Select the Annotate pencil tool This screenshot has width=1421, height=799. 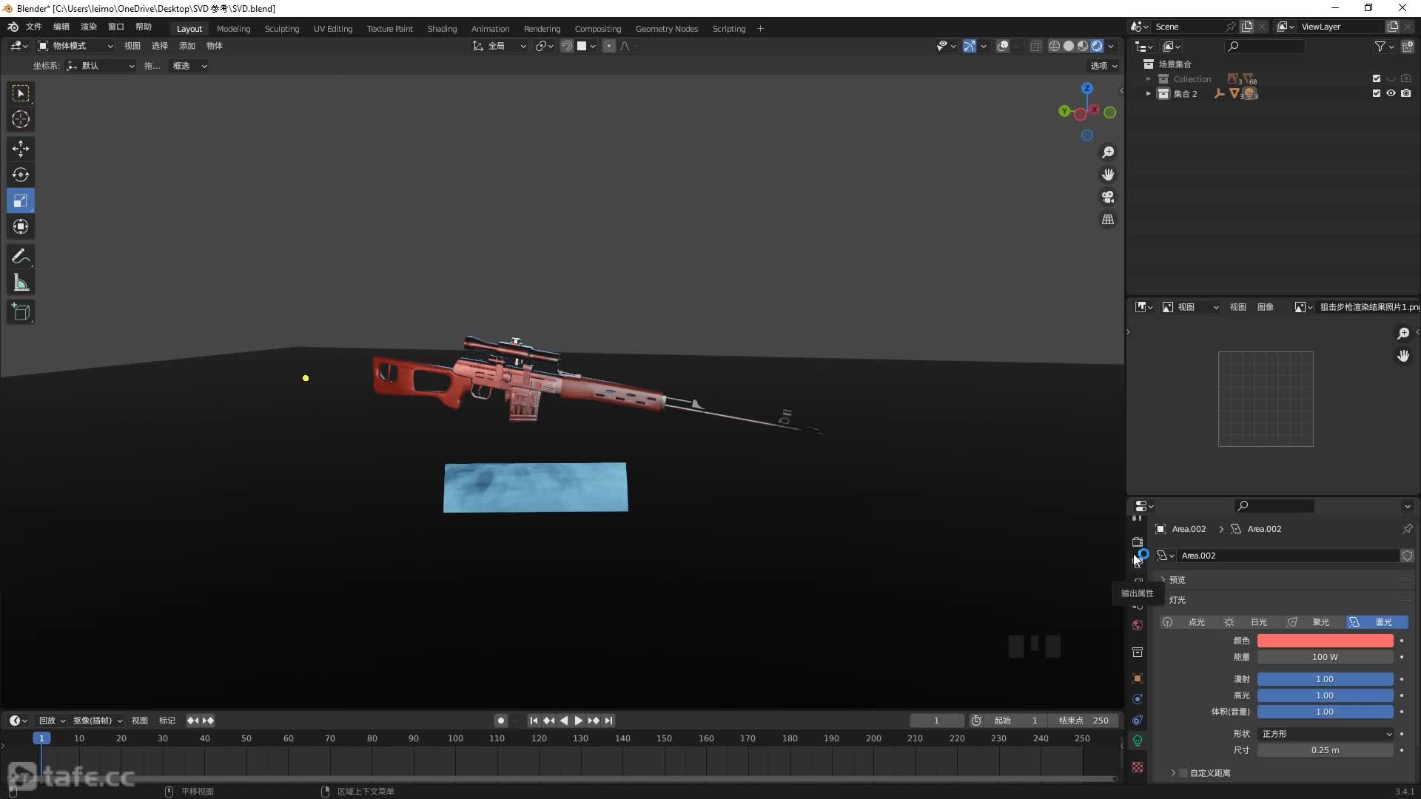(x=21, y=257)
